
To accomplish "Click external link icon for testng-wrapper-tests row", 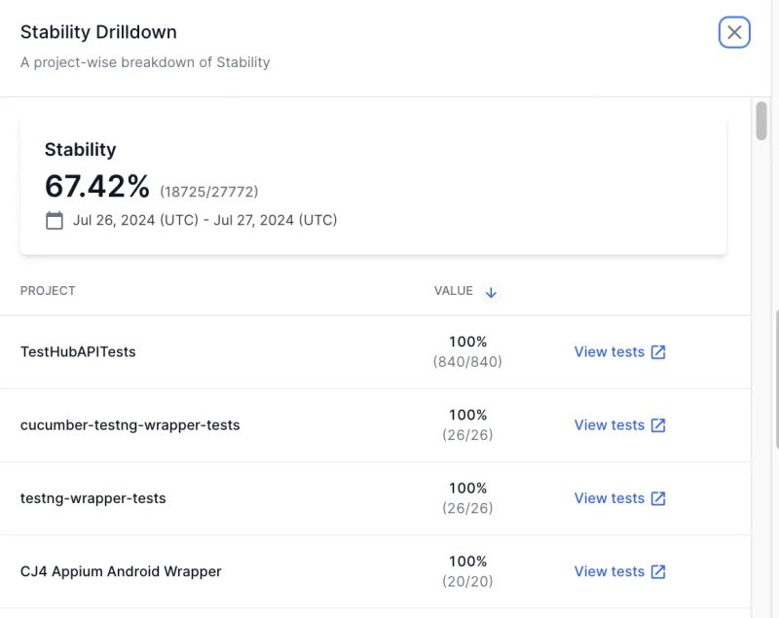I will pos(658,498).
